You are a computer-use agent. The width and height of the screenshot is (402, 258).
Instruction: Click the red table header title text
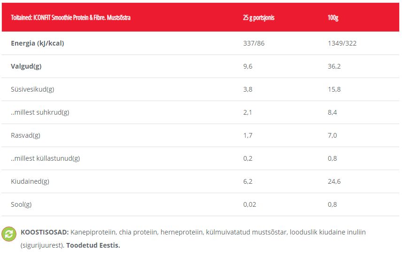coord(70,17)
